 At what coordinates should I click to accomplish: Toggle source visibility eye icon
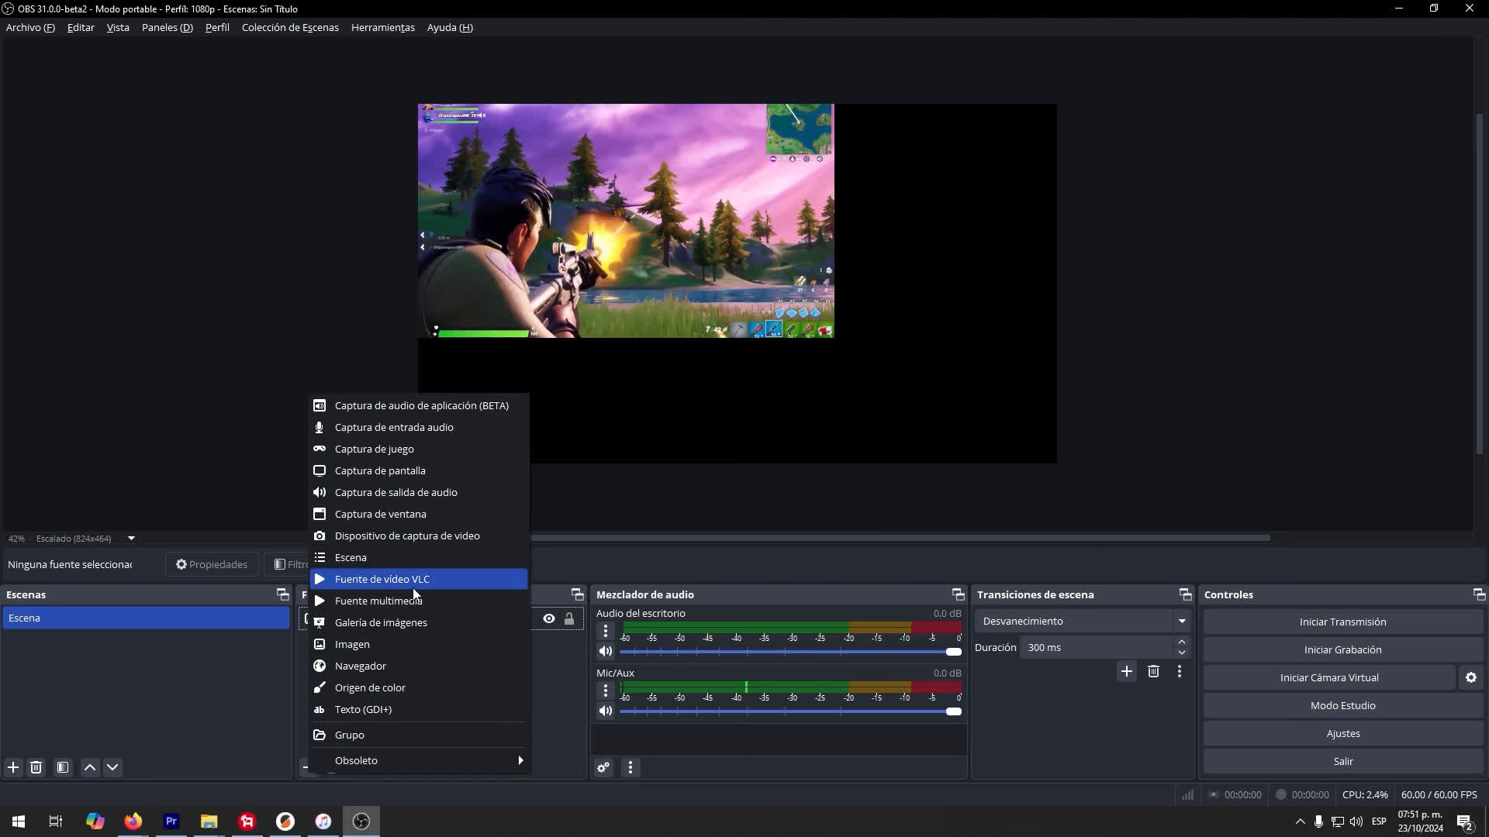(549, 618)
